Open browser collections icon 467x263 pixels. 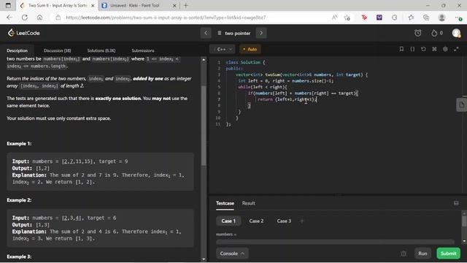pos(426,18)
